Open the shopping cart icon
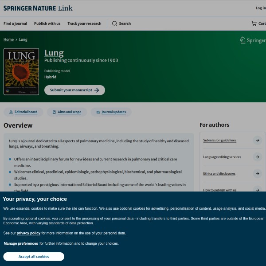The width and height of the screenshot is (266, 266). coord(254,23)
